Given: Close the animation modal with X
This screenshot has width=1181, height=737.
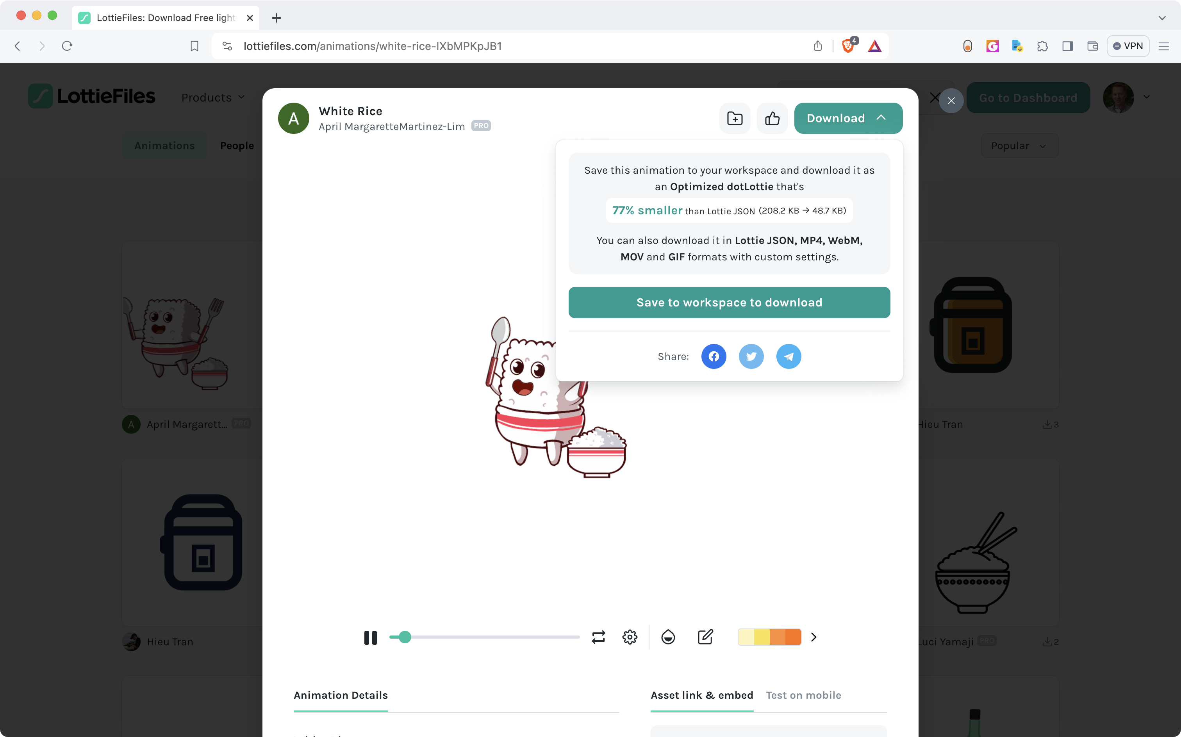Looking at the screenshot, I should 951,101.
